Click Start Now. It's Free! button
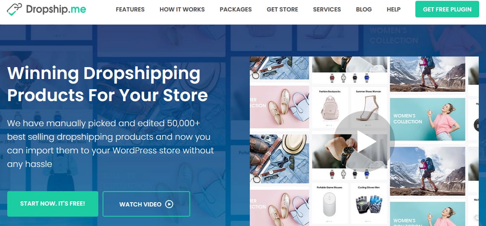Screen dimensions: 486x226 tap(53, 204)
